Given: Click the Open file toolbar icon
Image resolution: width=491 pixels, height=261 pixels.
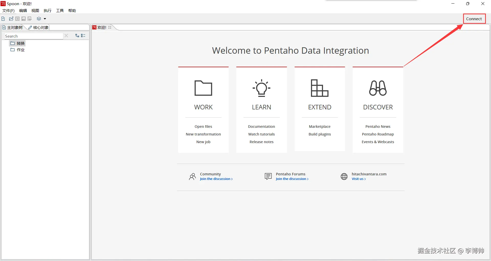Looking at the screenshot, I should pyautogui.click(x=11, y=19).
